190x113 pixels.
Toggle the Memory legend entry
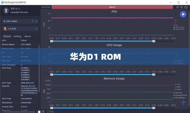[x=178, y=93]
